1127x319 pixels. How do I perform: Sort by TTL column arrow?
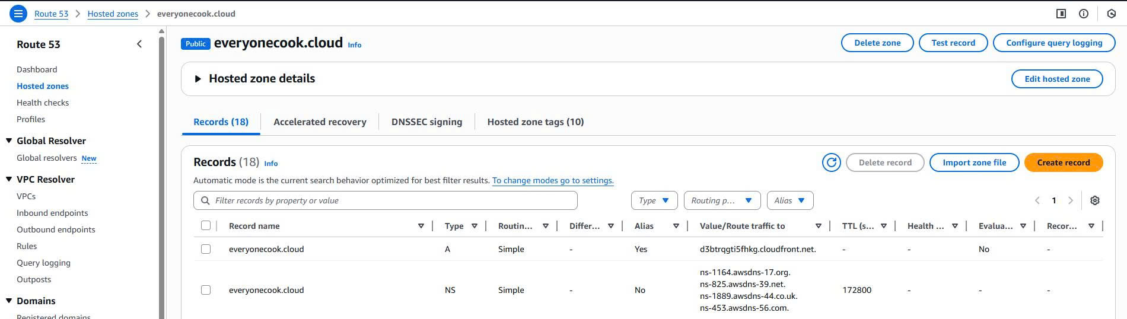click(884, 226)
